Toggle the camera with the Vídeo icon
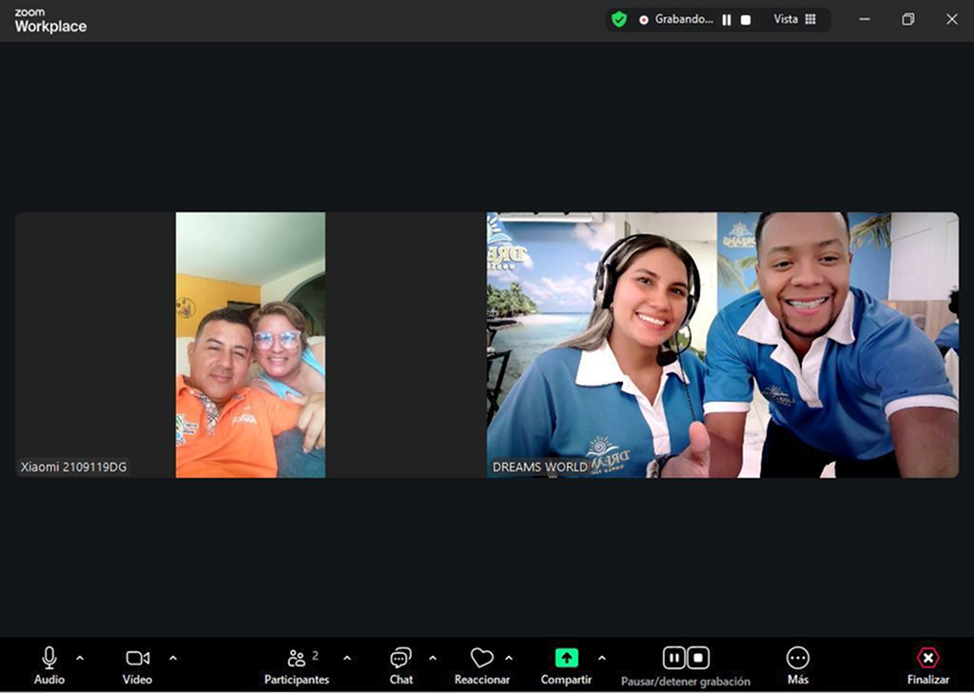 click(x=137, y=658)
